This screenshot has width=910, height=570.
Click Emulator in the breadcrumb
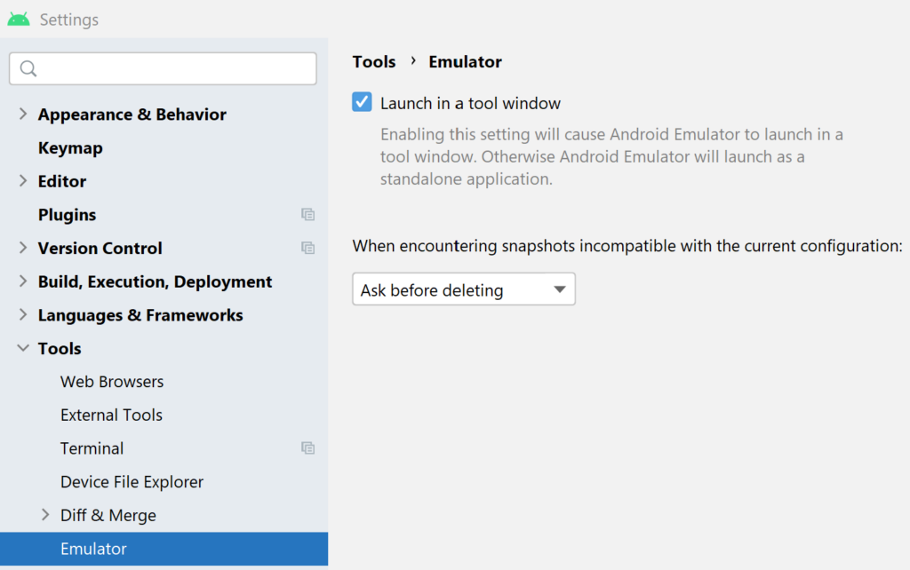click(x=465, y=61)
